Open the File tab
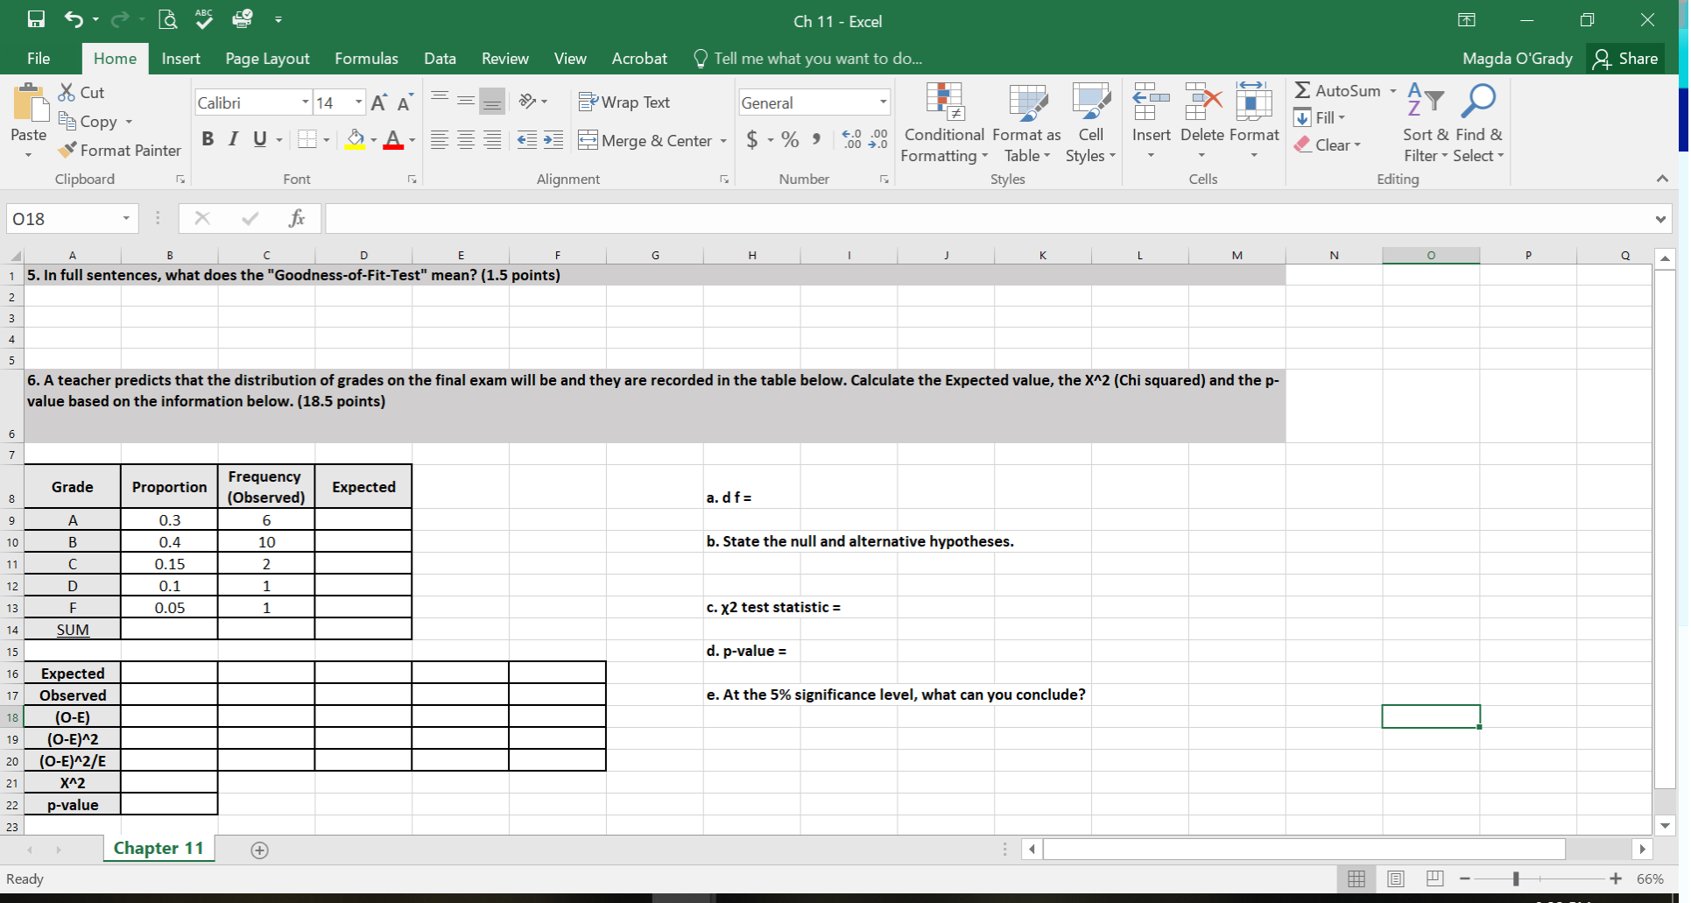 [x=39, y=59]
